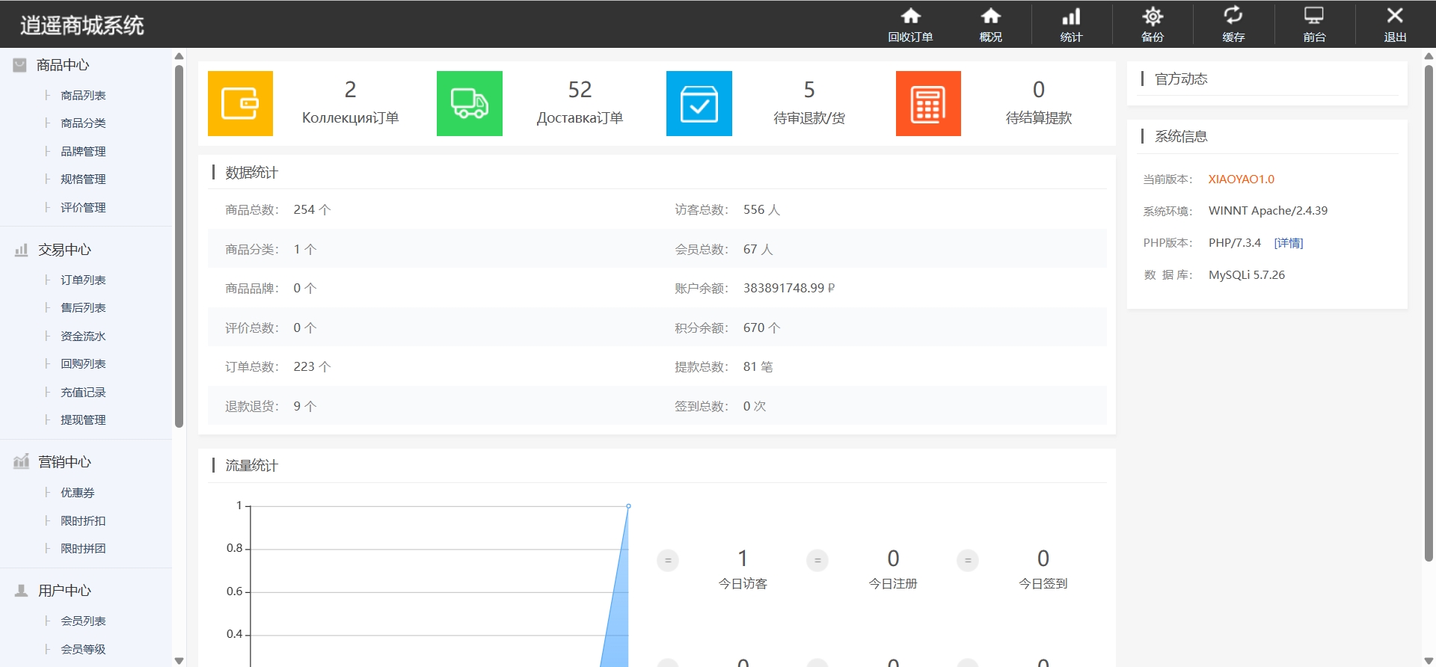Viewport: 1436px width, 667px height.
Task: Click the green delivery truck icon
Action: pyautogui.click(x=469, y=104)
